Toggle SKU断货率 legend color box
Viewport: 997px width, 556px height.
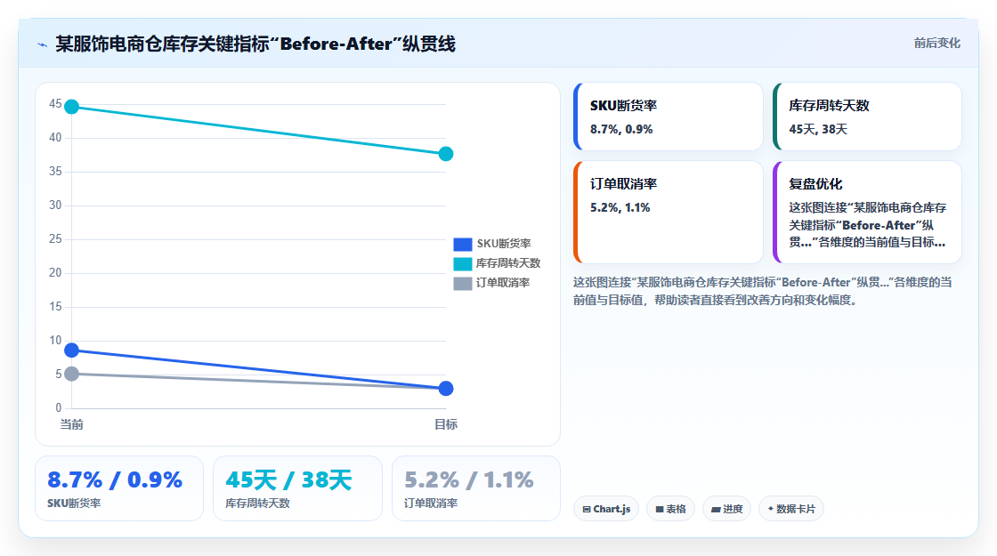[x=462, y=244]
